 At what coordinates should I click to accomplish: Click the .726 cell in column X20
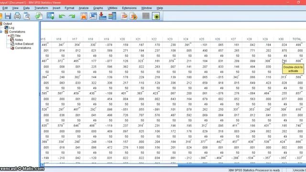pos(125,115)
